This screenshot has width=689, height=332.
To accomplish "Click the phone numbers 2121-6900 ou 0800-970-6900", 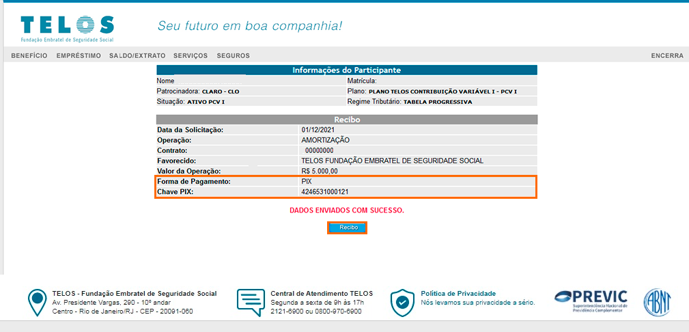I will (316, 312).
